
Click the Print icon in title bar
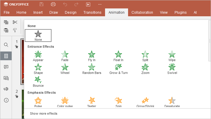pos(53,4)
